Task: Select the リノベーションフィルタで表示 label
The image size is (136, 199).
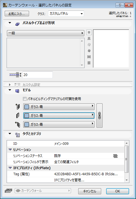Action: (x=31, y=162)
